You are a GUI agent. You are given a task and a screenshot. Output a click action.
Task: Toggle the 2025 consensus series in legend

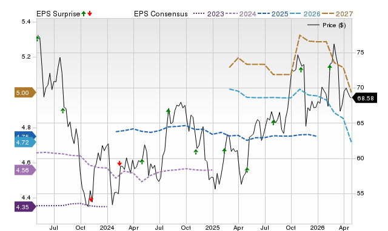pos(273,14)
